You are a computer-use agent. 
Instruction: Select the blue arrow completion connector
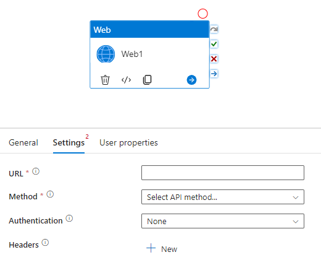pos(214,74)
